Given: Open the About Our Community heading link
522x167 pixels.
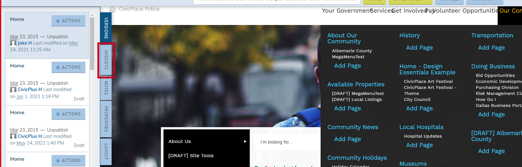Looking at the screenshot, I should click(344, 38).
